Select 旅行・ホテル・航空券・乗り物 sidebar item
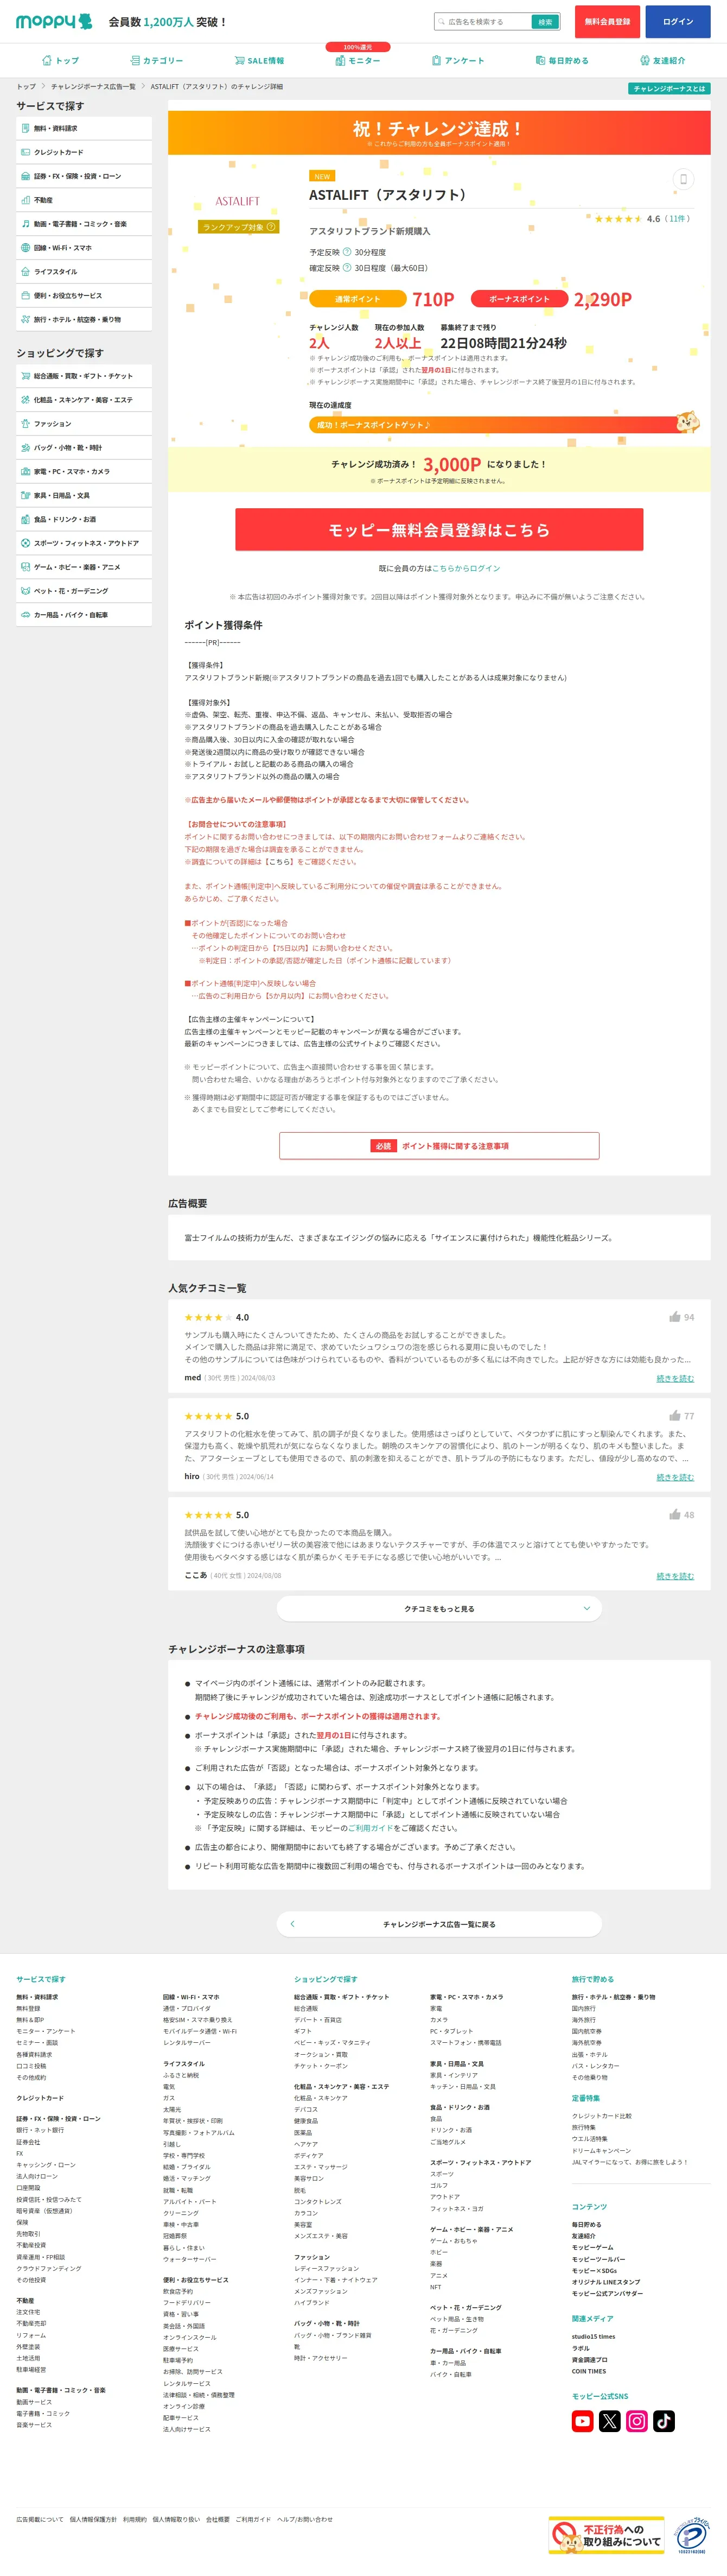 pos(84,320)
